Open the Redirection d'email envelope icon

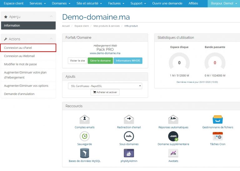click(x=129, y=119)
